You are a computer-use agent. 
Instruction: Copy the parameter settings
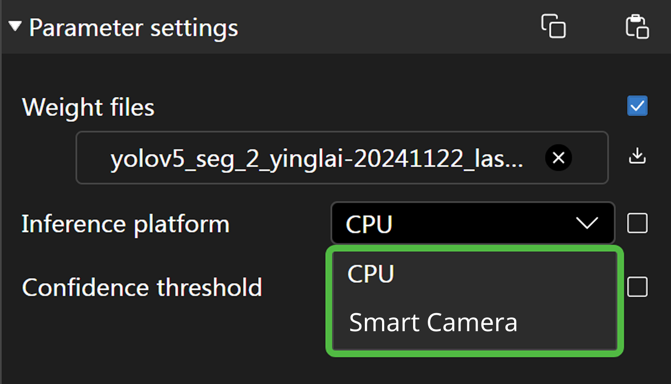pyautogui.click(x=553, y=26)
